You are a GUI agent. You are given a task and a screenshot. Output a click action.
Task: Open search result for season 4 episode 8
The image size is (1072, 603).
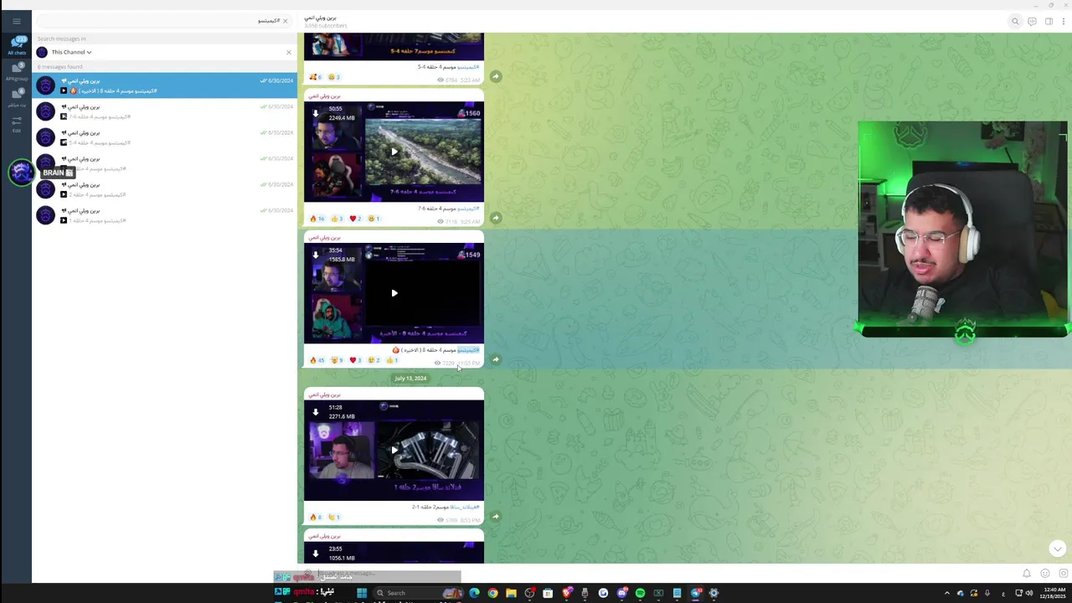coord(165,85)
